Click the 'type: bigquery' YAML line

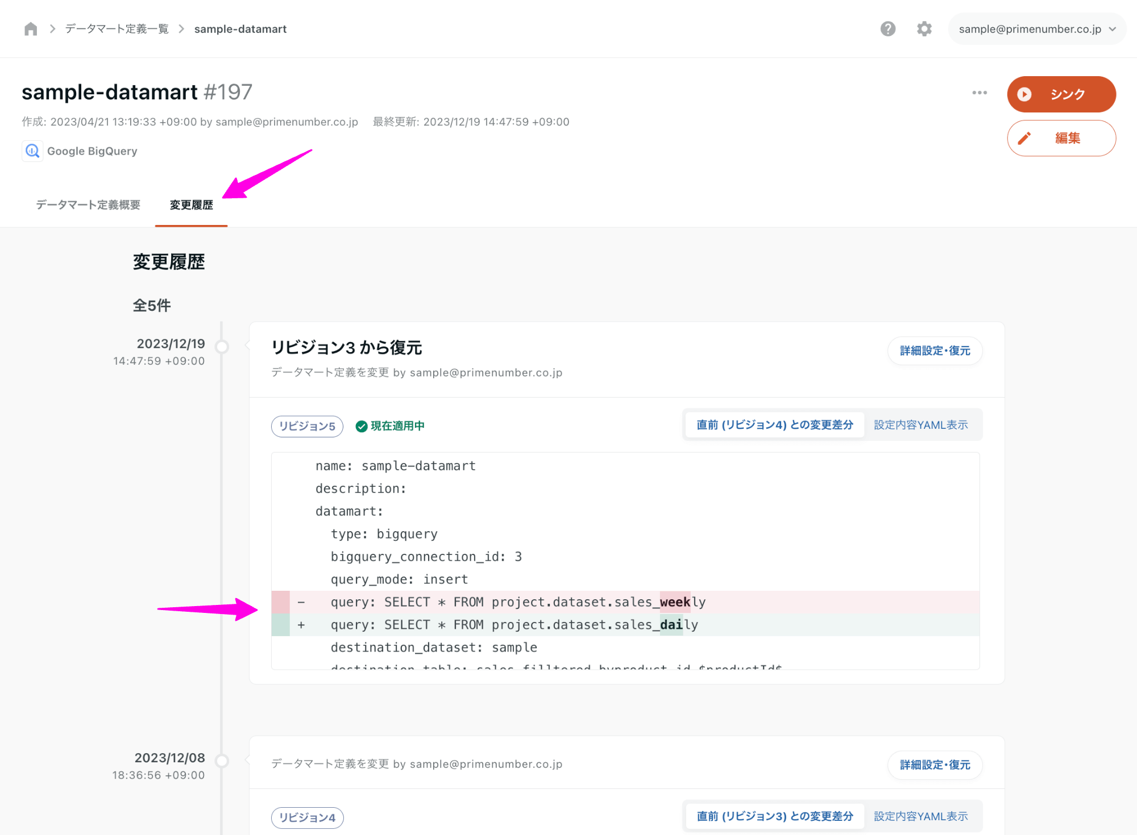pyautogui.click(x=384, y=534)
